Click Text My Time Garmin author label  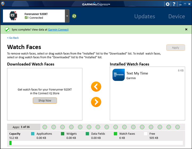tap(131, 78)
